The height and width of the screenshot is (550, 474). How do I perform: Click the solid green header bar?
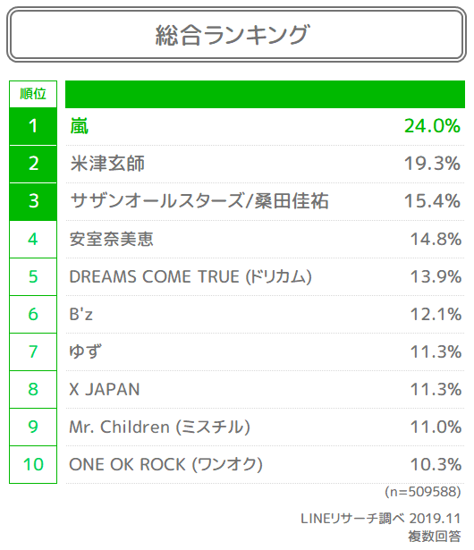pyautogui.click(x=265, y=94)
